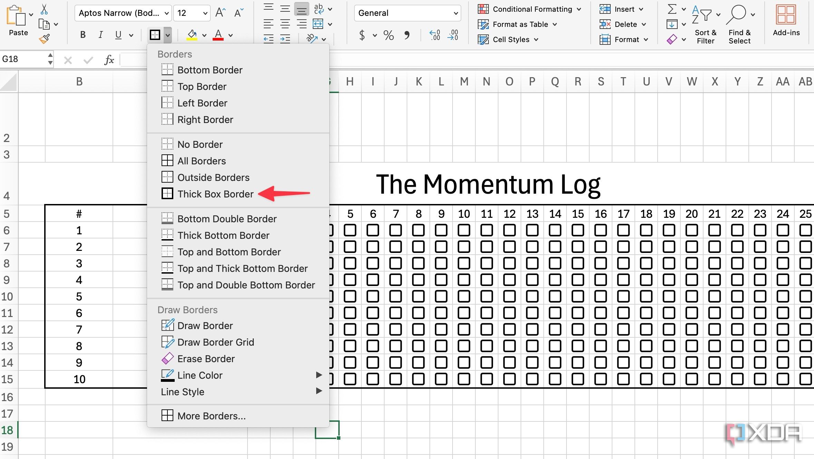Toggle bold formatting

point(83,34)
